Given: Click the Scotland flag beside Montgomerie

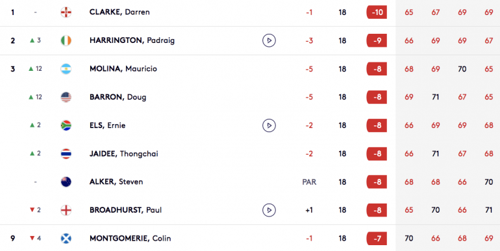Looking at the screenshot, I should [x=66, y=239].
